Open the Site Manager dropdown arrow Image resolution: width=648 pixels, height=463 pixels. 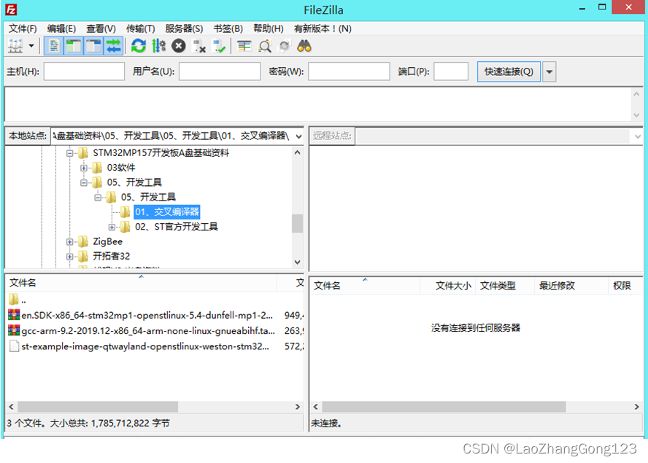[x=31, y=46]
